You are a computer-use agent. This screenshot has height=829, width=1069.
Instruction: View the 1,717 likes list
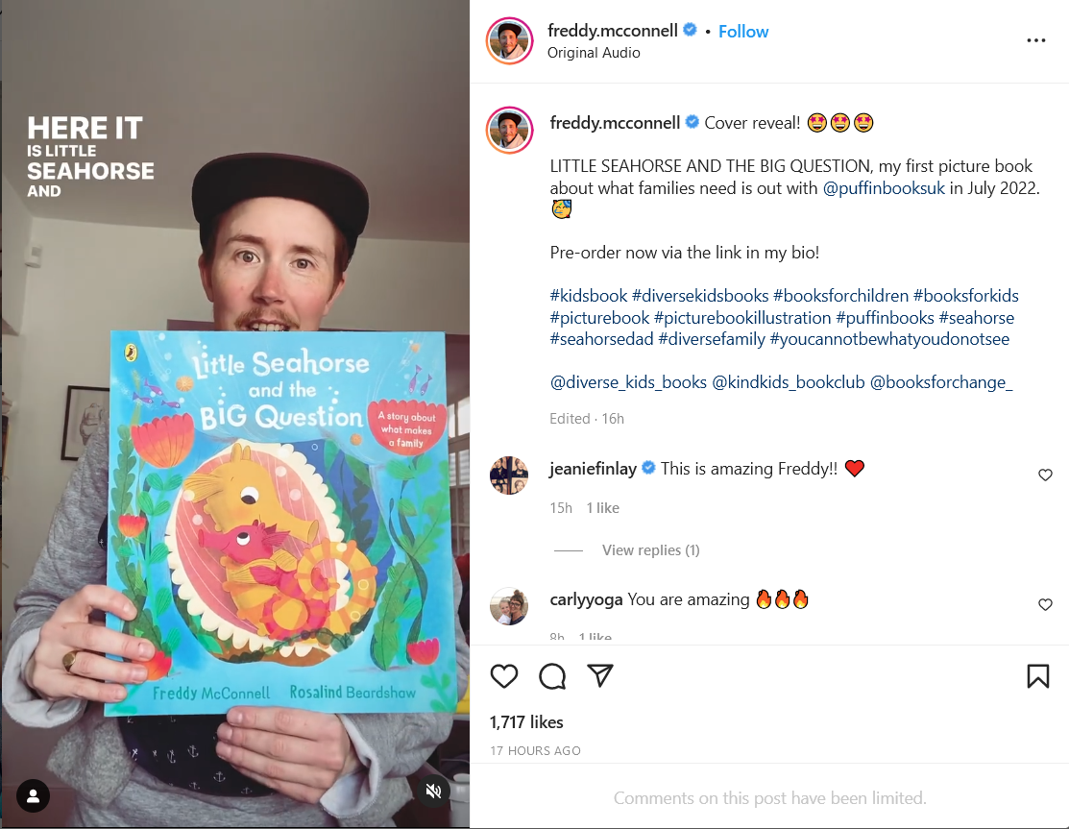click(x=526, y=722)
